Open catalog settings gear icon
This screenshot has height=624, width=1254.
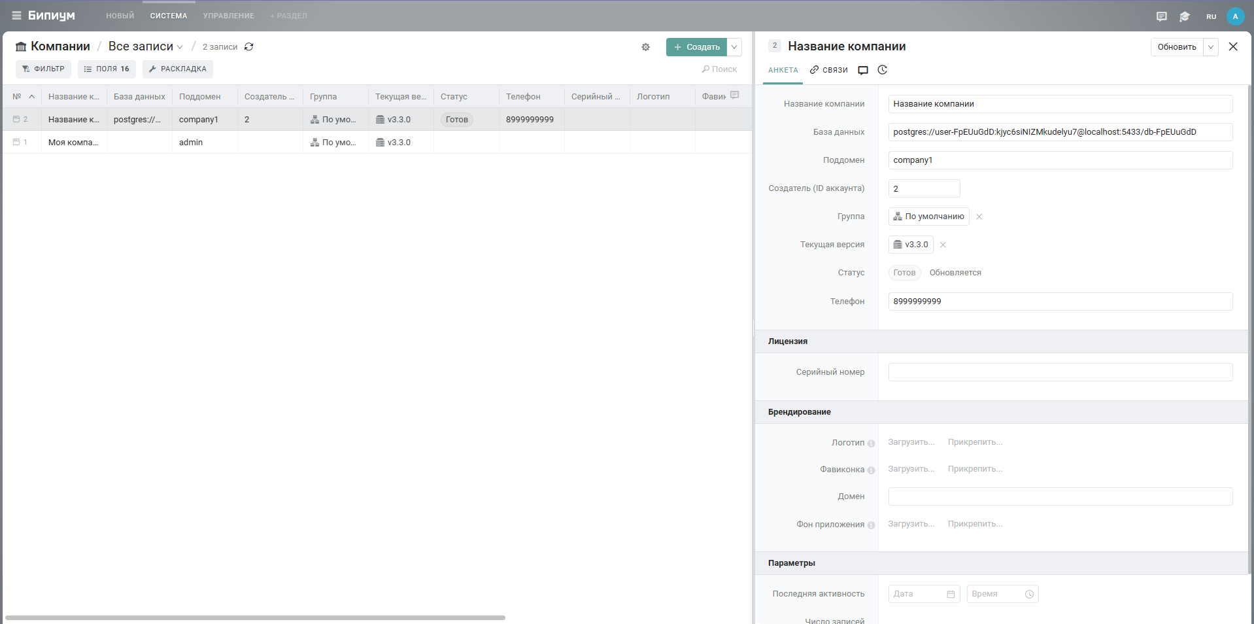(x=646, y=47)
